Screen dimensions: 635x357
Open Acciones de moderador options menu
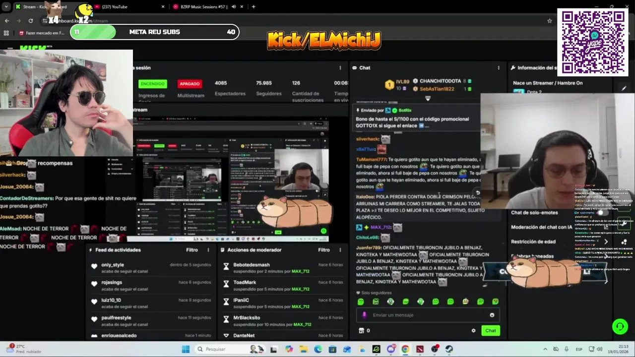tap(340, 250)
